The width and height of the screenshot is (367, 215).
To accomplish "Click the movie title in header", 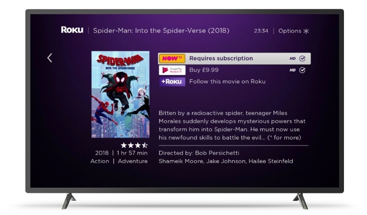I will (161, 31).
